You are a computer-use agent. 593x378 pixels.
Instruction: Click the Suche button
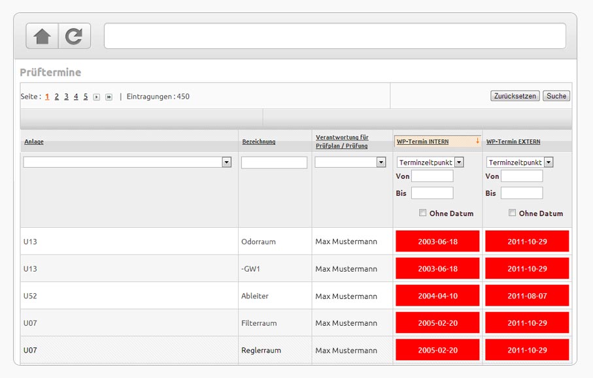tap(556, 96)
